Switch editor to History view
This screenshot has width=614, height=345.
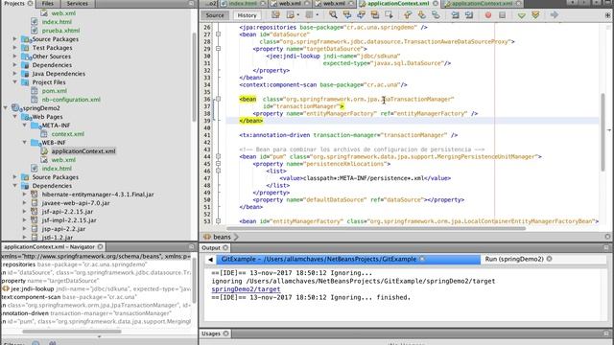[248, 15]
